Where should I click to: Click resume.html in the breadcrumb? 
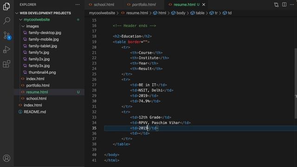coord(137,13)
